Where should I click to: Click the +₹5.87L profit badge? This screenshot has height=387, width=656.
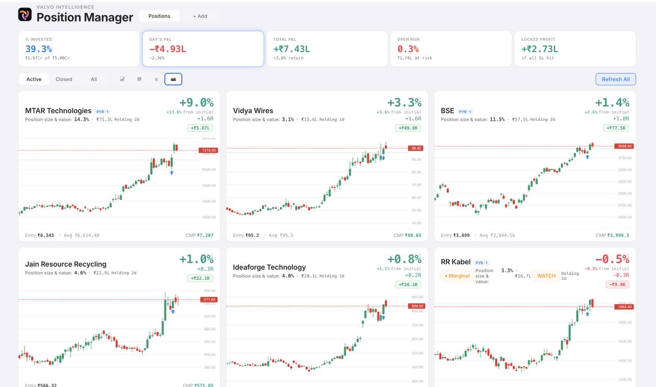click(x=201, y=128)
